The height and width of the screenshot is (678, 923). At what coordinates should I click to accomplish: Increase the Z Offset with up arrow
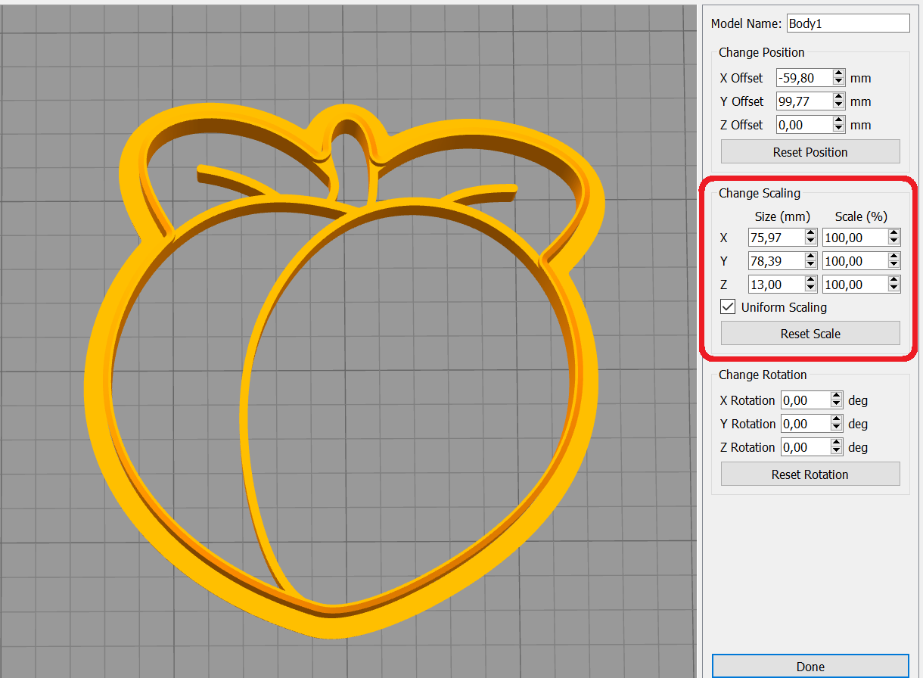[838, 121]
